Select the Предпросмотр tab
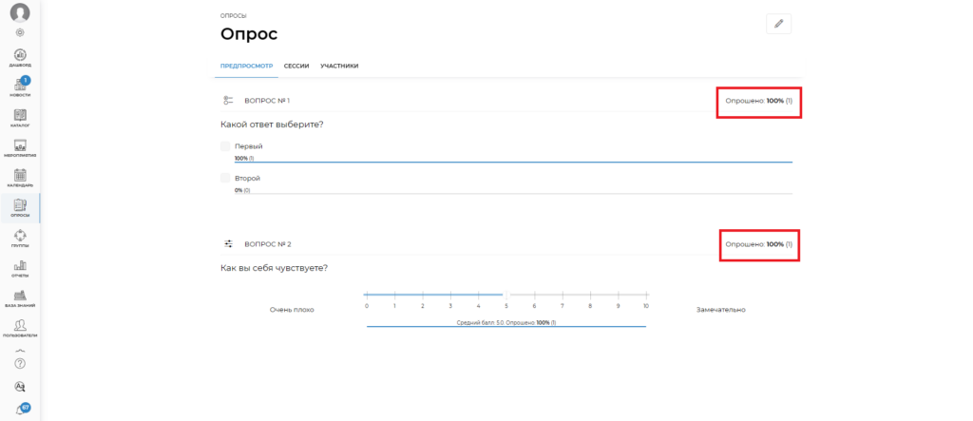 click(247, 66)
